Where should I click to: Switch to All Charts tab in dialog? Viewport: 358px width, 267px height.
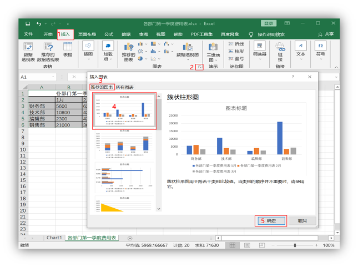124,87
